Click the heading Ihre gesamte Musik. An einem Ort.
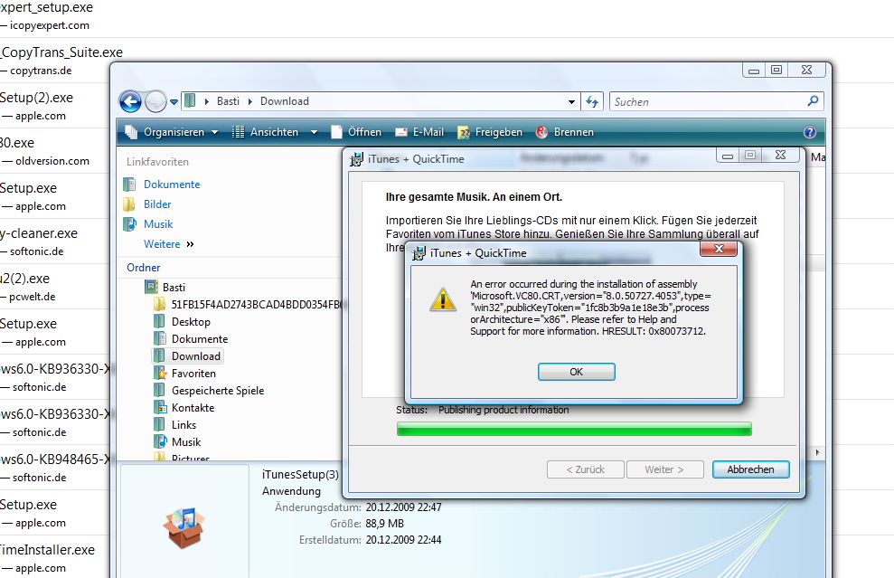The image size is (894, 578). click(474, 197)
